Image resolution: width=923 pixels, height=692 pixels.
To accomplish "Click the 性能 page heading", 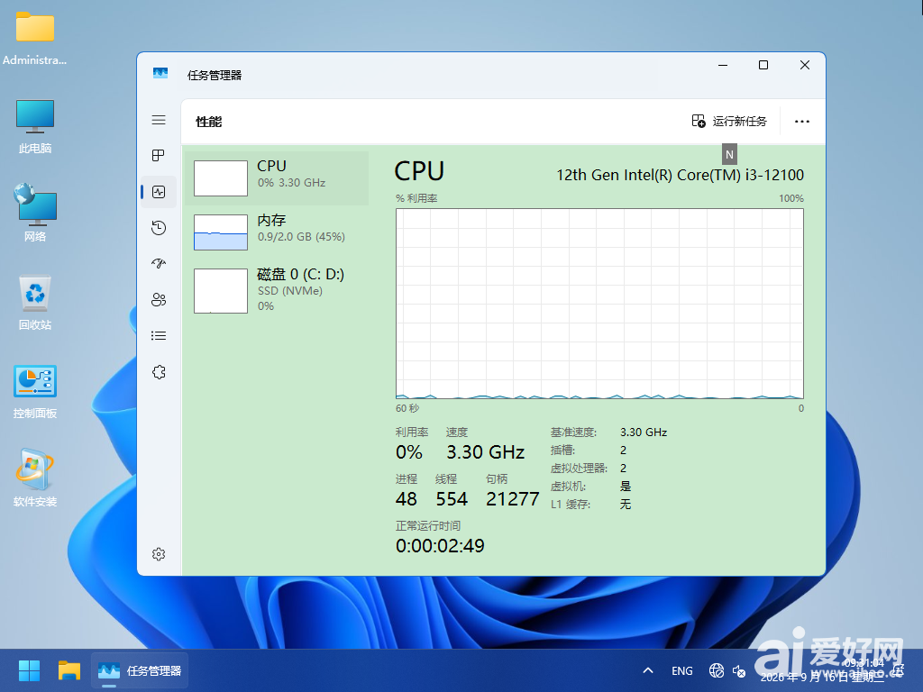I will 208,122.
